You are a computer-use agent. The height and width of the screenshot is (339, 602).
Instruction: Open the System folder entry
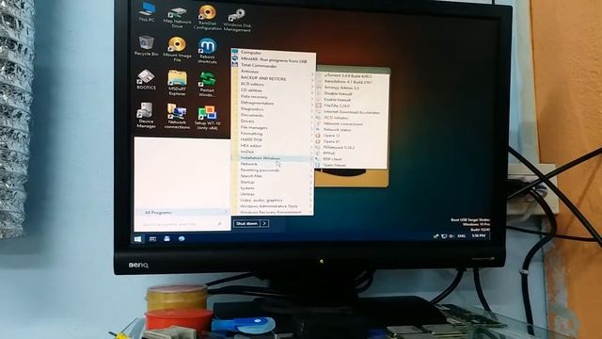[x=273, y=188]
